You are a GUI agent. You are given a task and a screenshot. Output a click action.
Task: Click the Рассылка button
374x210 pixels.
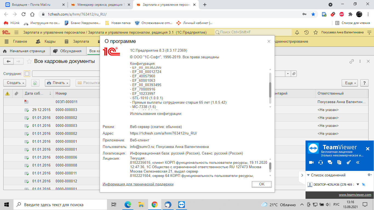(88, 83)
